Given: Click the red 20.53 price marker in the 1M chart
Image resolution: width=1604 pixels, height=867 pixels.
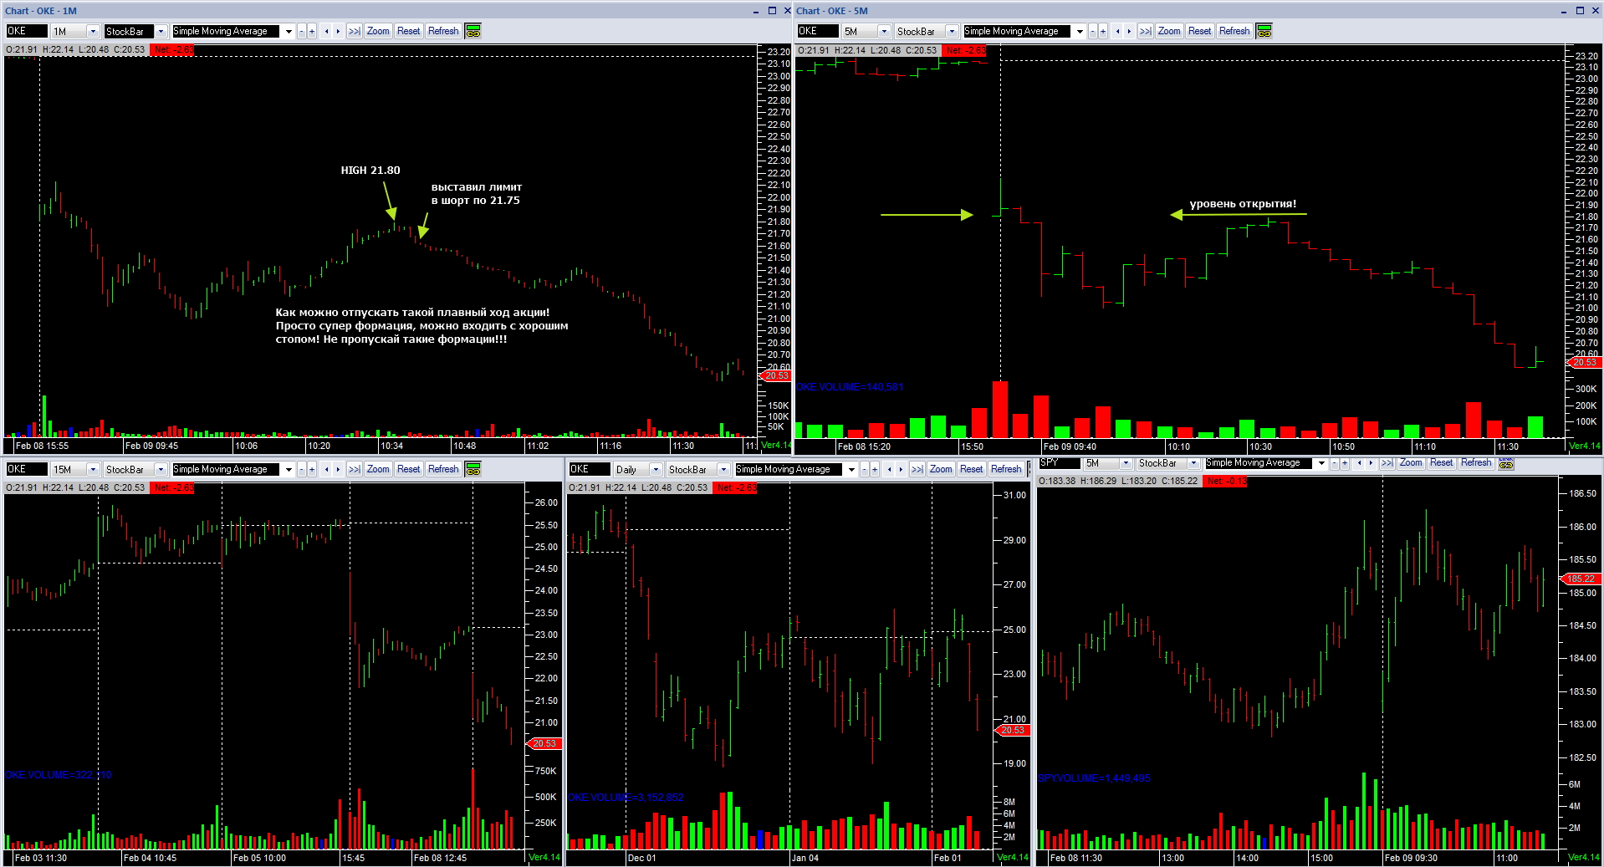Looking at the screenshot, I should (775, 376).
